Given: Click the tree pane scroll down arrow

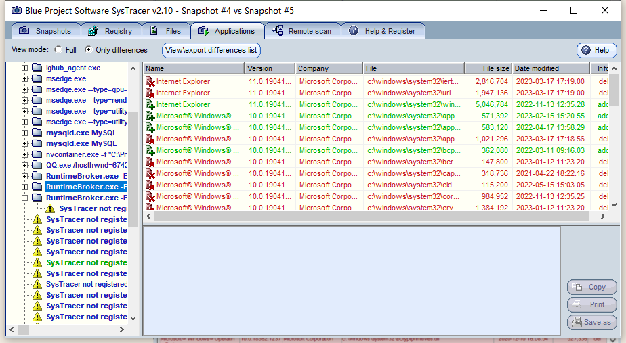Looking at the screenshot, I should (133, 318).
